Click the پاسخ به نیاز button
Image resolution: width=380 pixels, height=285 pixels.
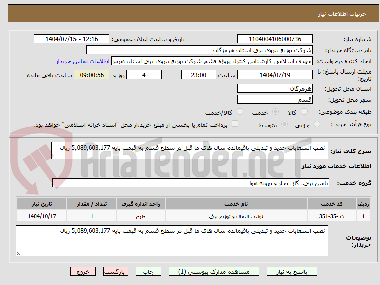click(292, 272)
